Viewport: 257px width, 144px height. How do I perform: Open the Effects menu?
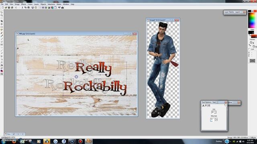23,4
